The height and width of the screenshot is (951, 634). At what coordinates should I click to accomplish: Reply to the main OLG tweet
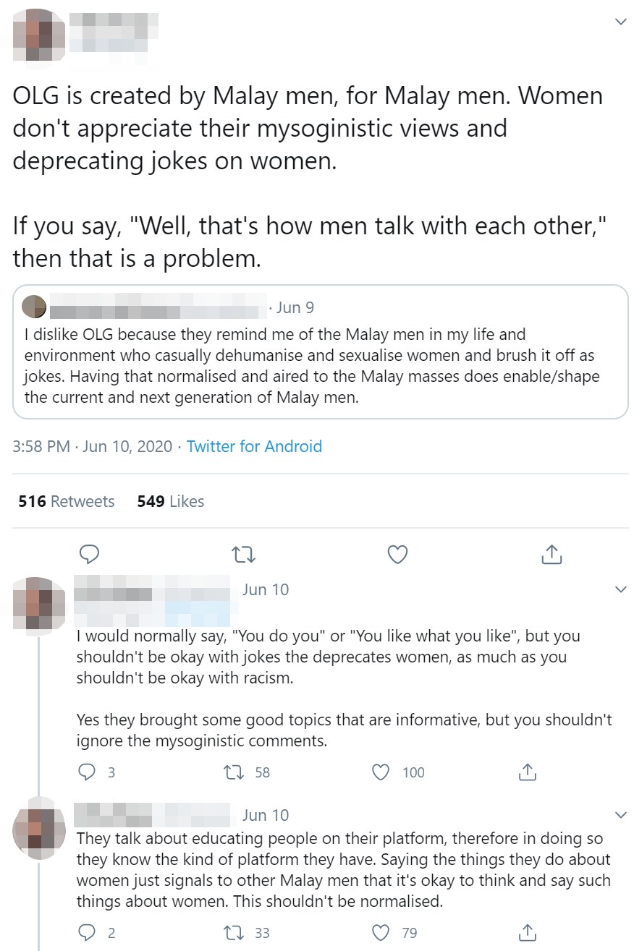click(x=88, y=555)
